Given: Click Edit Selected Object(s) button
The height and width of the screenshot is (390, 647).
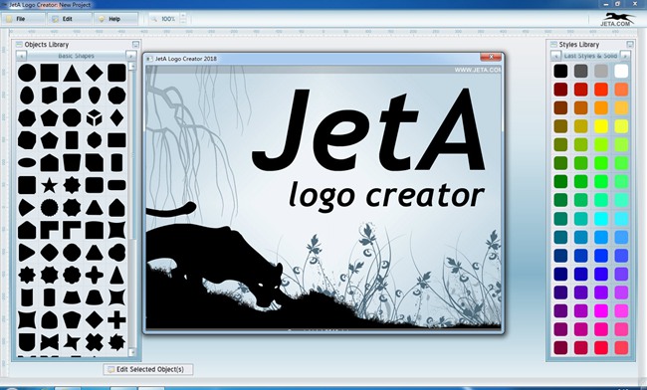Looking at the screenshot, I should (x=147, y=369).
